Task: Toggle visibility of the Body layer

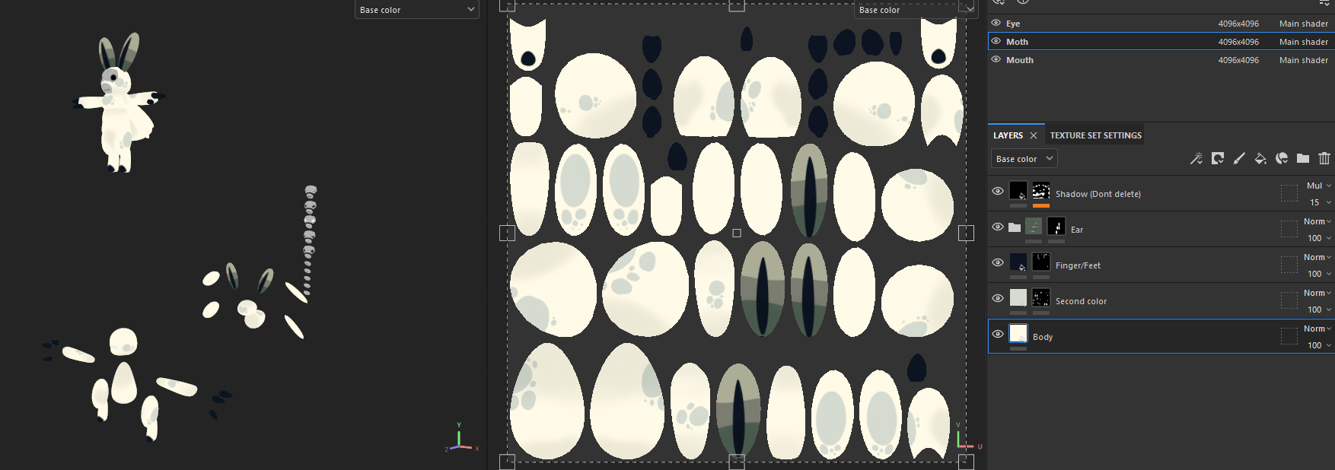Action: click(998, 334)
